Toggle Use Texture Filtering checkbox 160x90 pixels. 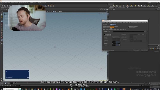(128, 28)
